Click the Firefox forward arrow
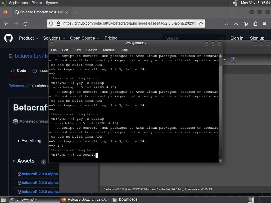This screenshot has height=203, width=271. [x=16, y=24]
